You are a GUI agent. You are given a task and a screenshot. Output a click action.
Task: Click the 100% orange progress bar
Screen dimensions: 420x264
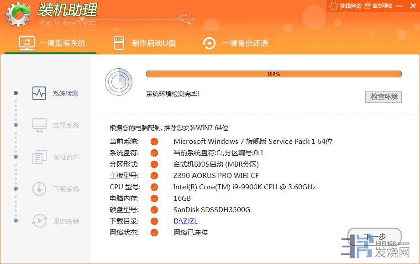pos(273,74)
